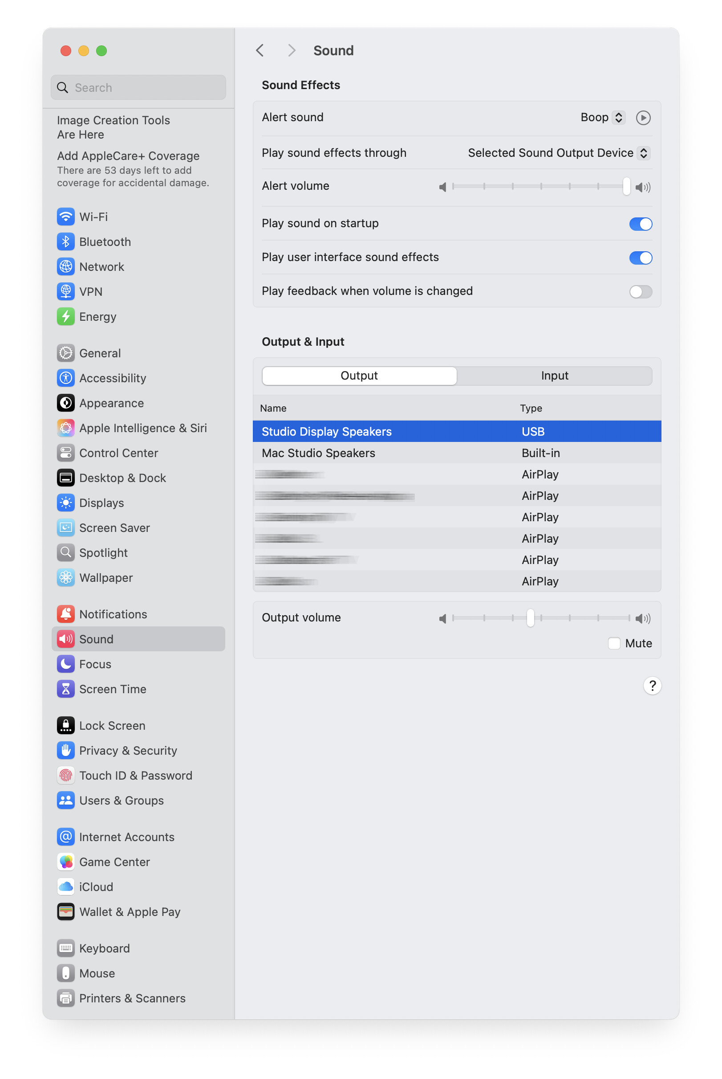The height and width of the screenshot is (1079, 722).
Task: Open Appearance settings
Action: tap(138, 403)
